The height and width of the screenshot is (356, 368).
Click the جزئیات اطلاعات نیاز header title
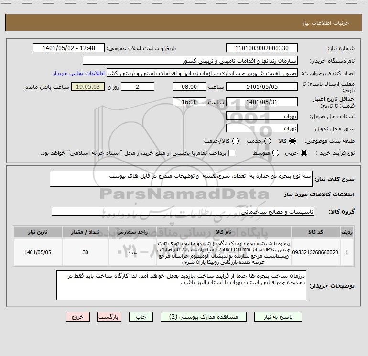pos(326,23)
